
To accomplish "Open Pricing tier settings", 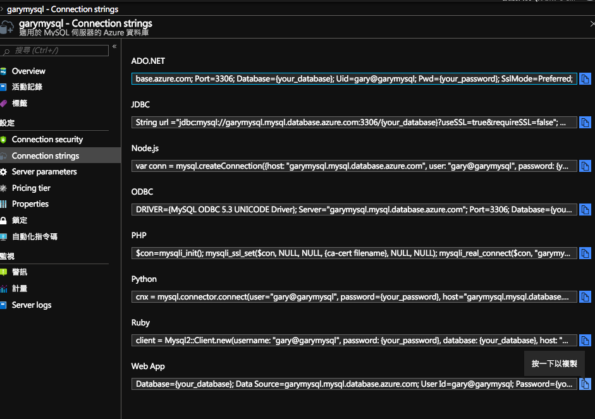I will coord(31,188).
